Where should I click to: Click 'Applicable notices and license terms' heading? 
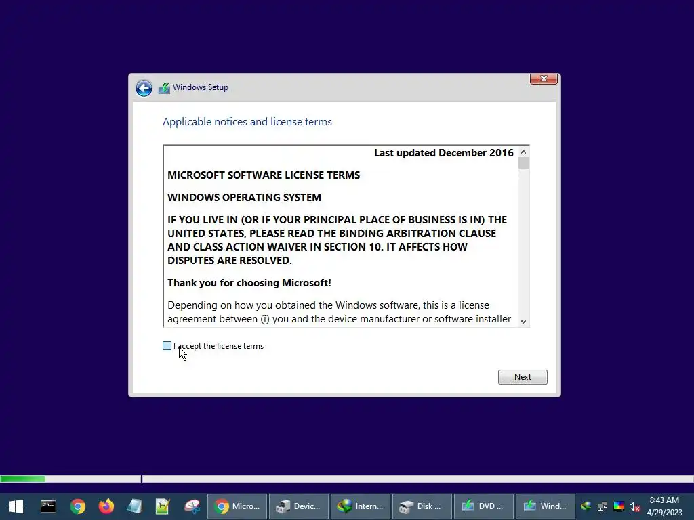[247, 122]
